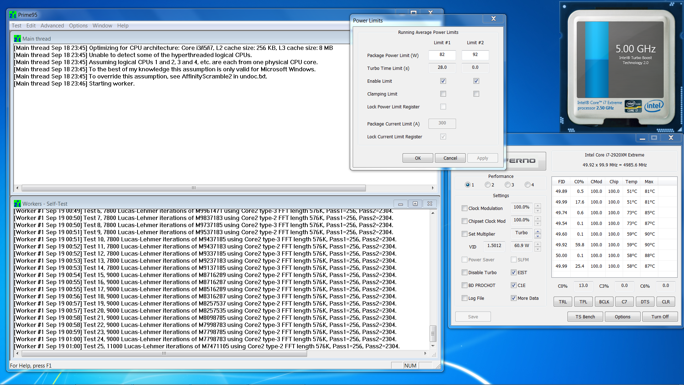Open the Options menu

tap(78, 26)
